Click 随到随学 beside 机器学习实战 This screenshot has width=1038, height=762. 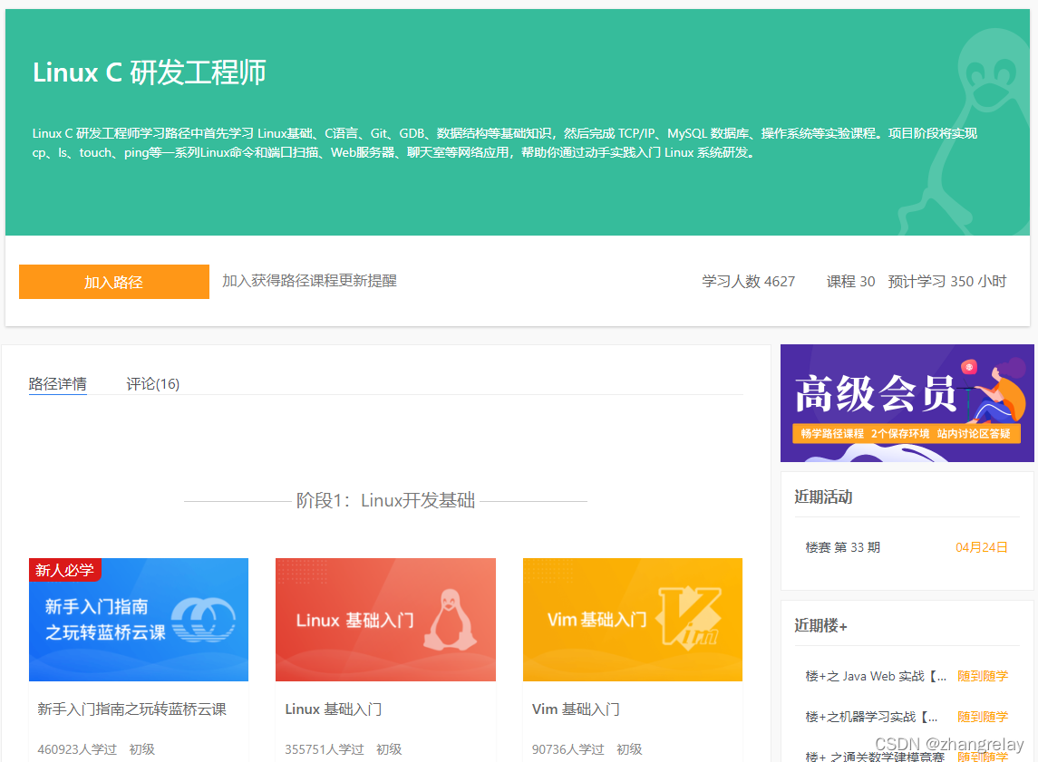(983, 717)
